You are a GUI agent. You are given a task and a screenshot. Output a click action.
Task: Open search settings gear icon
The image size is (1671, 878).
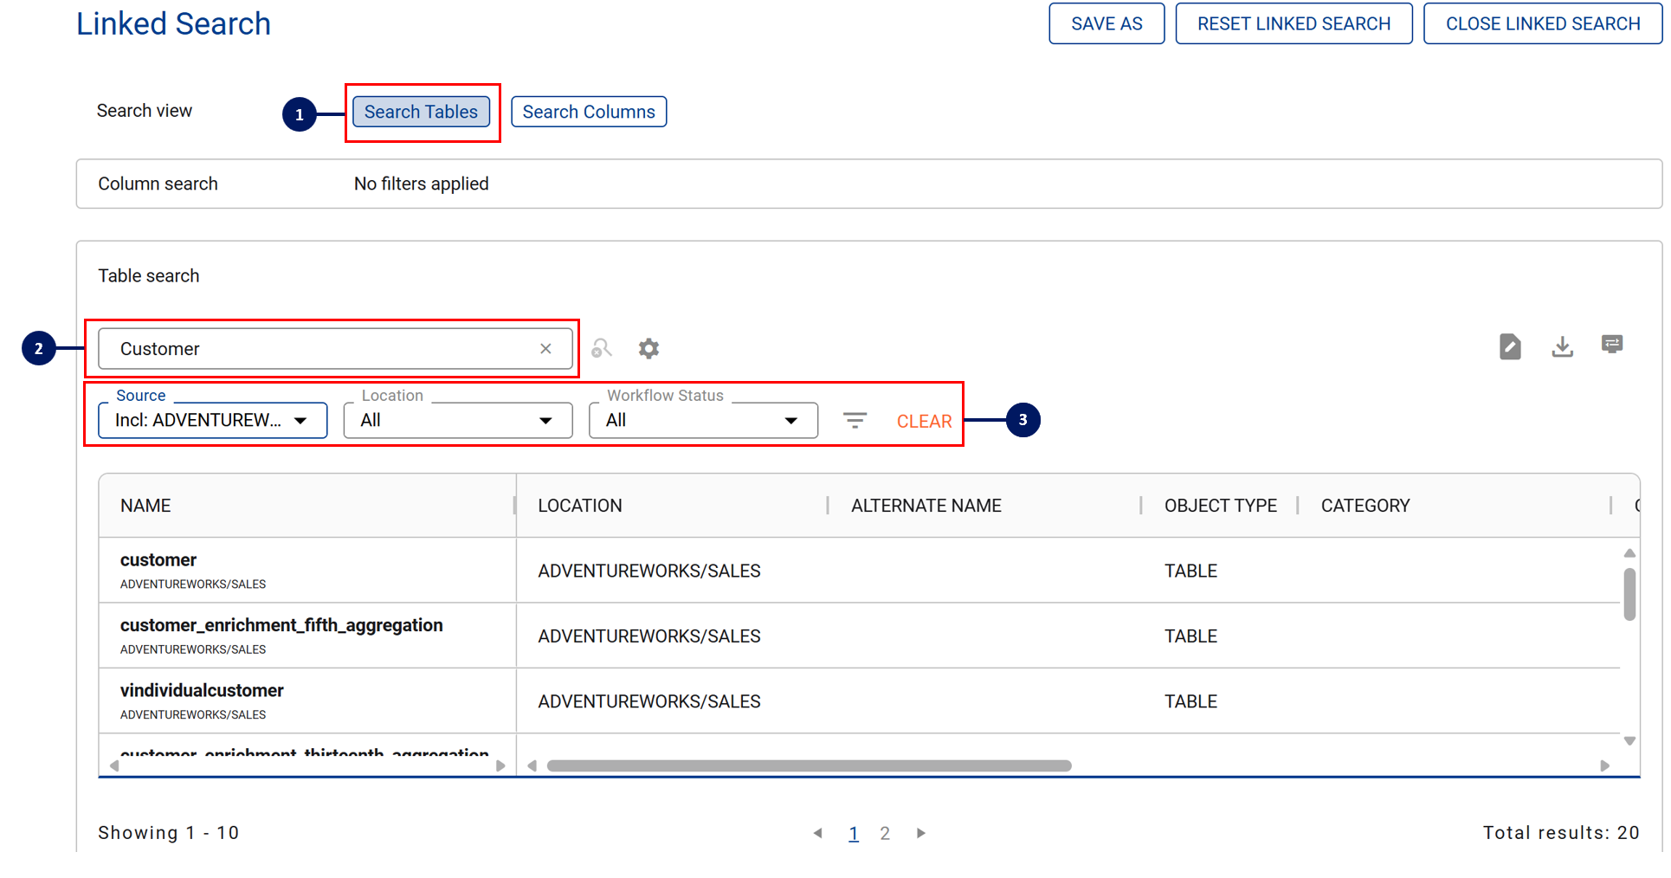648,348
